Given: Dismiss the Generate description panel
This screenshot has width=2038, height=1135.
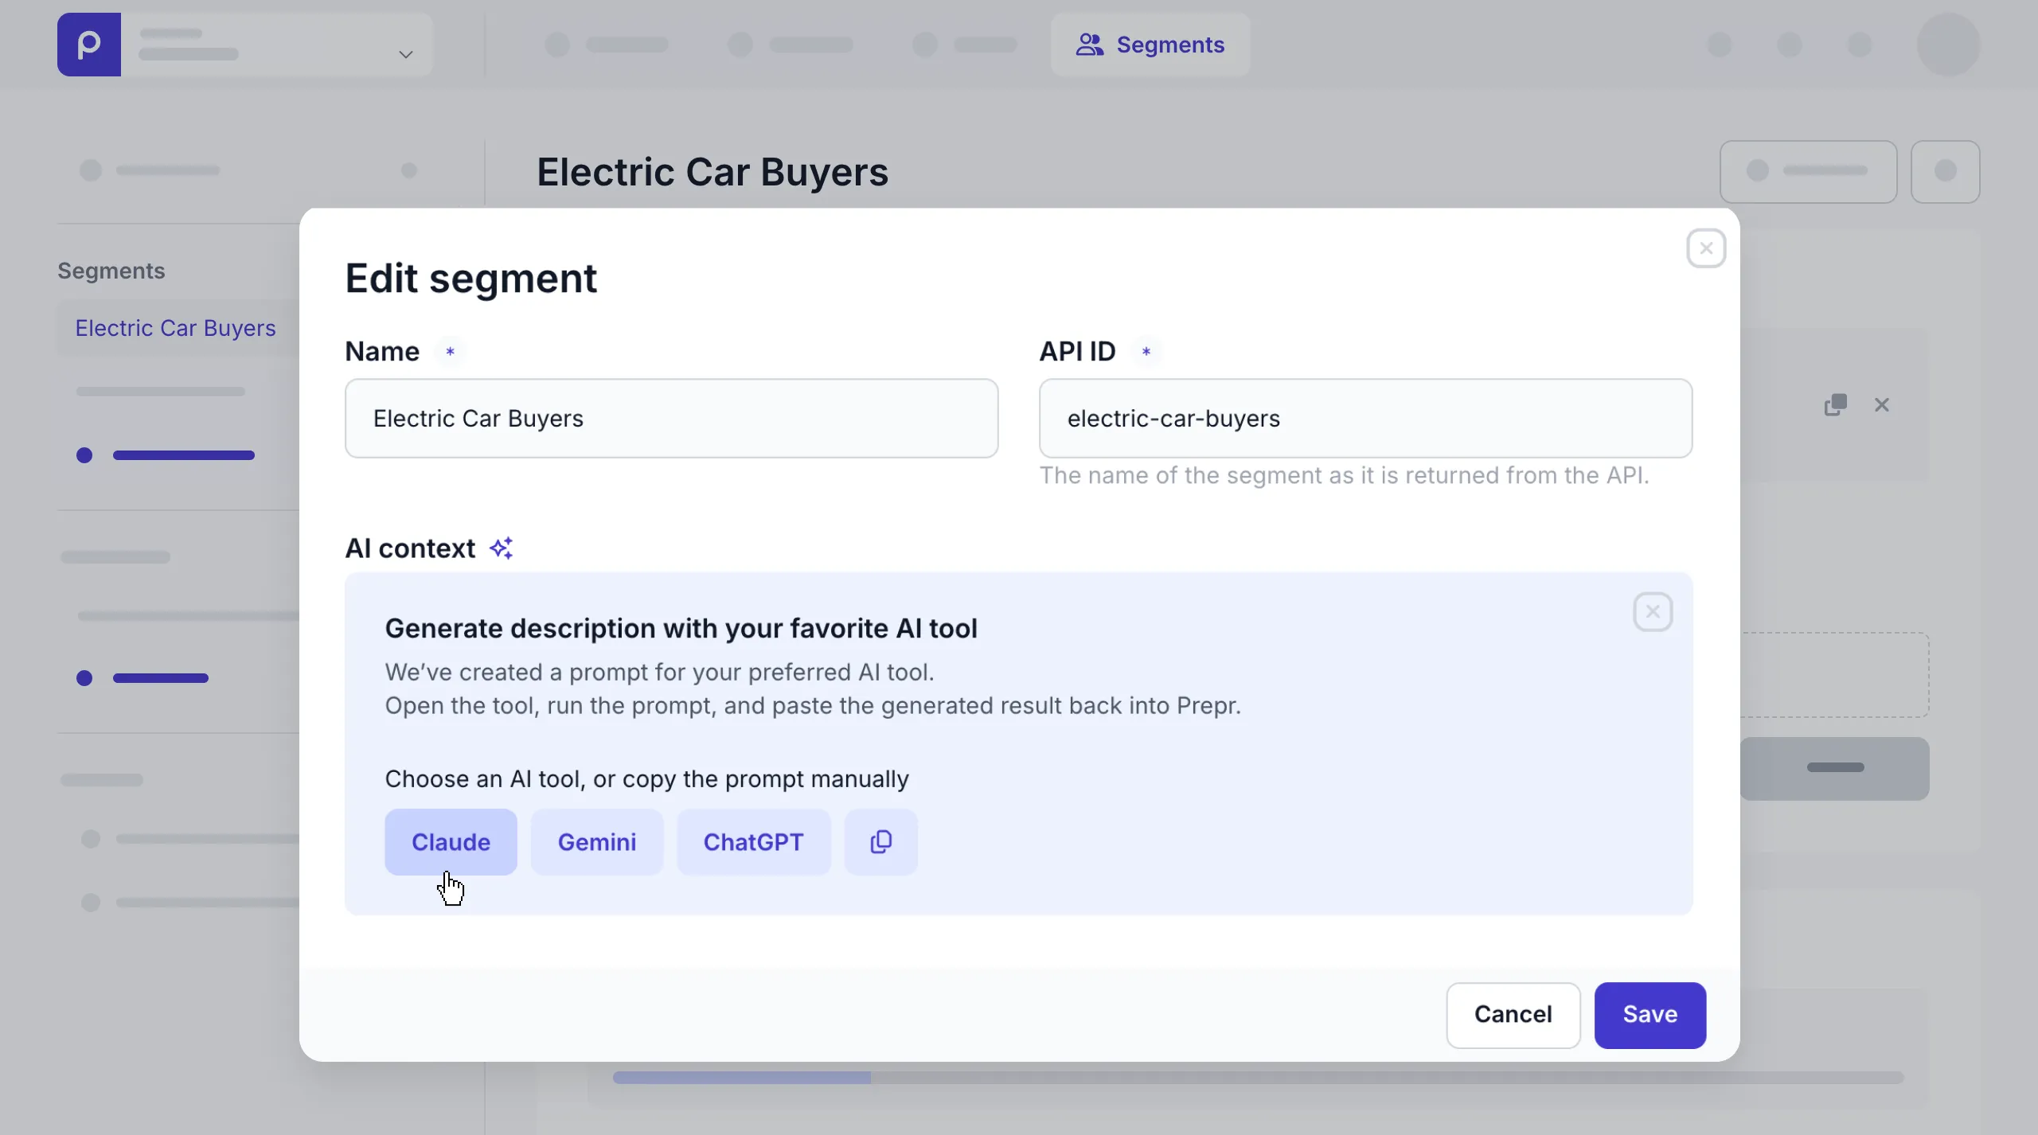Looking at the screenshot, I should coord(1653,612).
